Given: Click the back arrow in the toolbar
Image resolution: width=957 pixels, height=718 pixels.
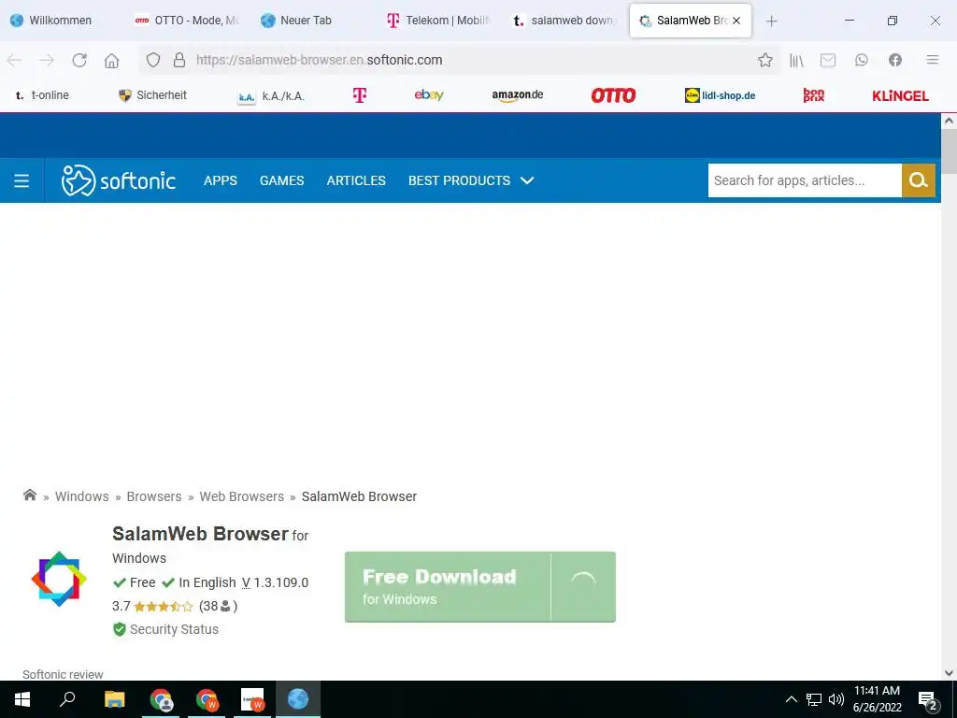Looking at the screenshot, I should coord(15,60).
